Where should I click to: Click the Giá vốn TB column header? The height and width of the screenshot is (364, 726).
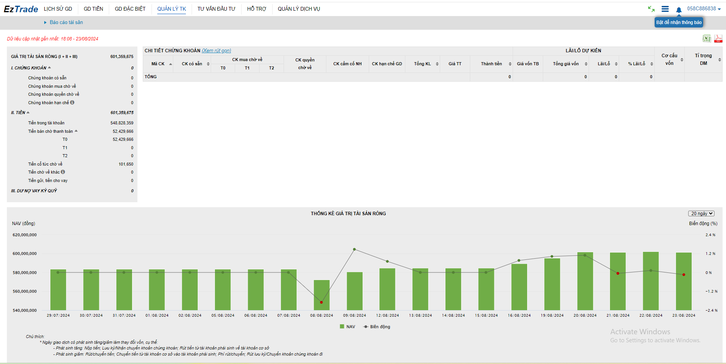point(528,64)
